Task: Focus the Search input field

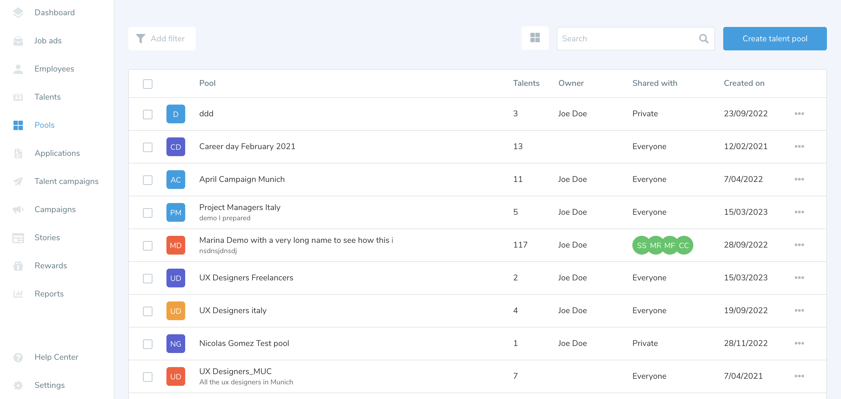Action: pyautogui.click(x=627, y=39)
